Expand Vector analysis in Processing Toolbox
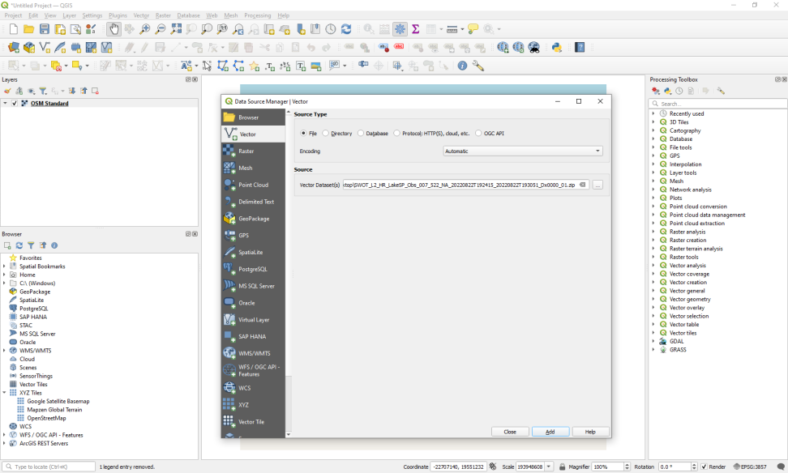Screen dimensions: 788x473 coord(653,265)
